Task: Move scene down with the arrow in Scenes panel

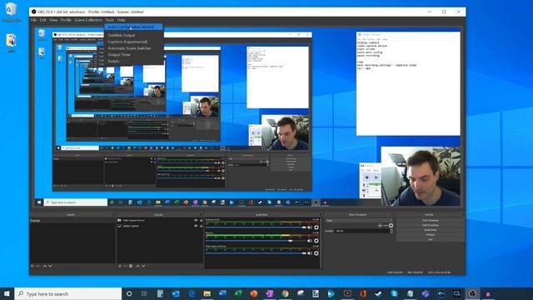Action: click(50, 266)
